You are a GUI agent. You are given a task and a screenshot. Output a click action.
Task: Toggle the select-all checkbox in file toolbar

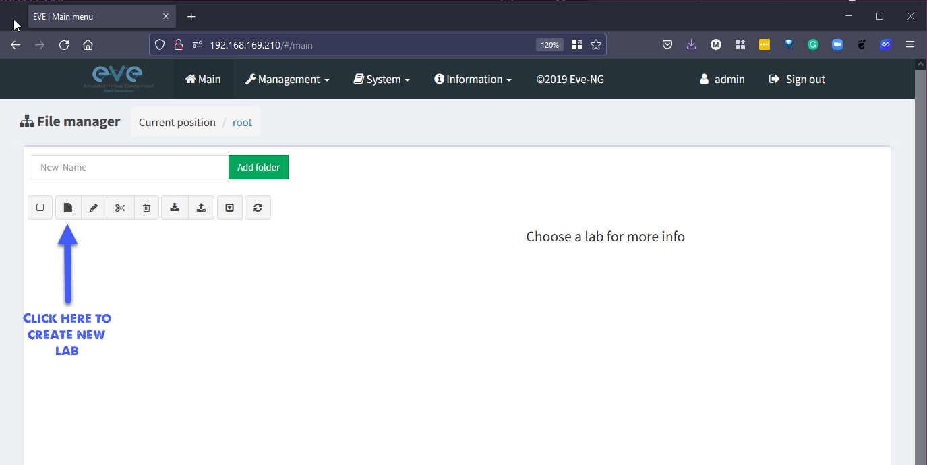point(40,208)
